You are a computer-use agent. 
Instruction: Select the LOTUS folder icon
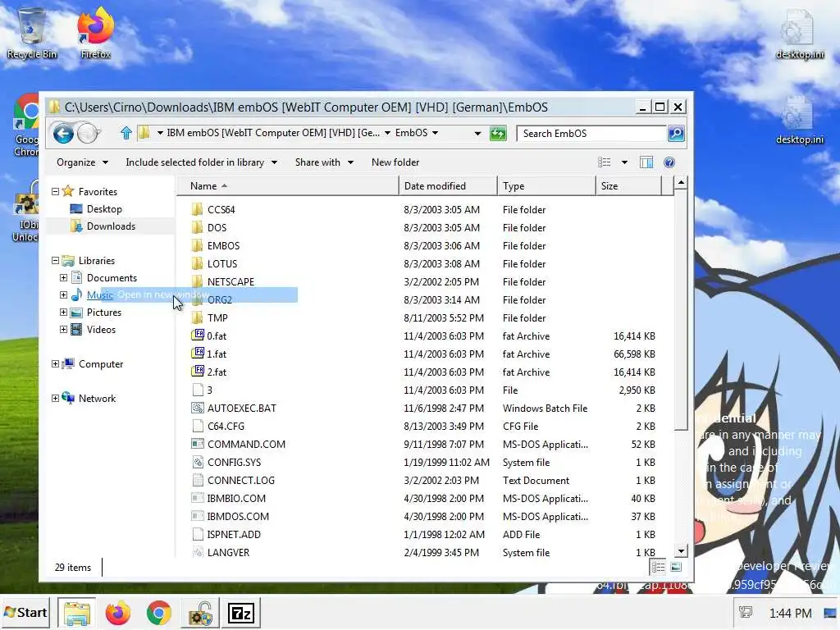tap(197, 263)
